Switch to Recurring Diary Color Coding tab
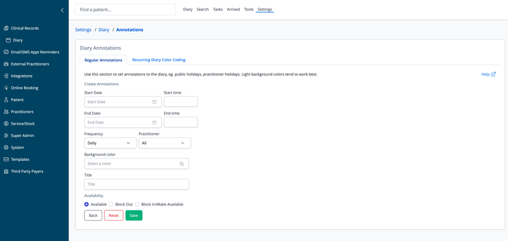 pyautogui.click(x=158, y=59)
